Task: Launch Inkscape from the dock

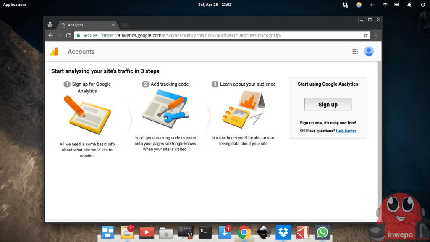Action: (x=264, y=232)
